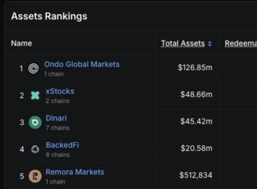Open the BackedFi link
257x189 pixels.
(62, 145)
